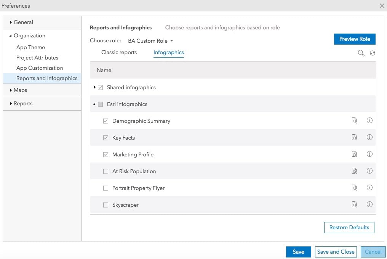Image resolution: width=387 pixels, height=259 pixels.
Task: Click the refresh list icon
Action: click(x=373, y=53)
